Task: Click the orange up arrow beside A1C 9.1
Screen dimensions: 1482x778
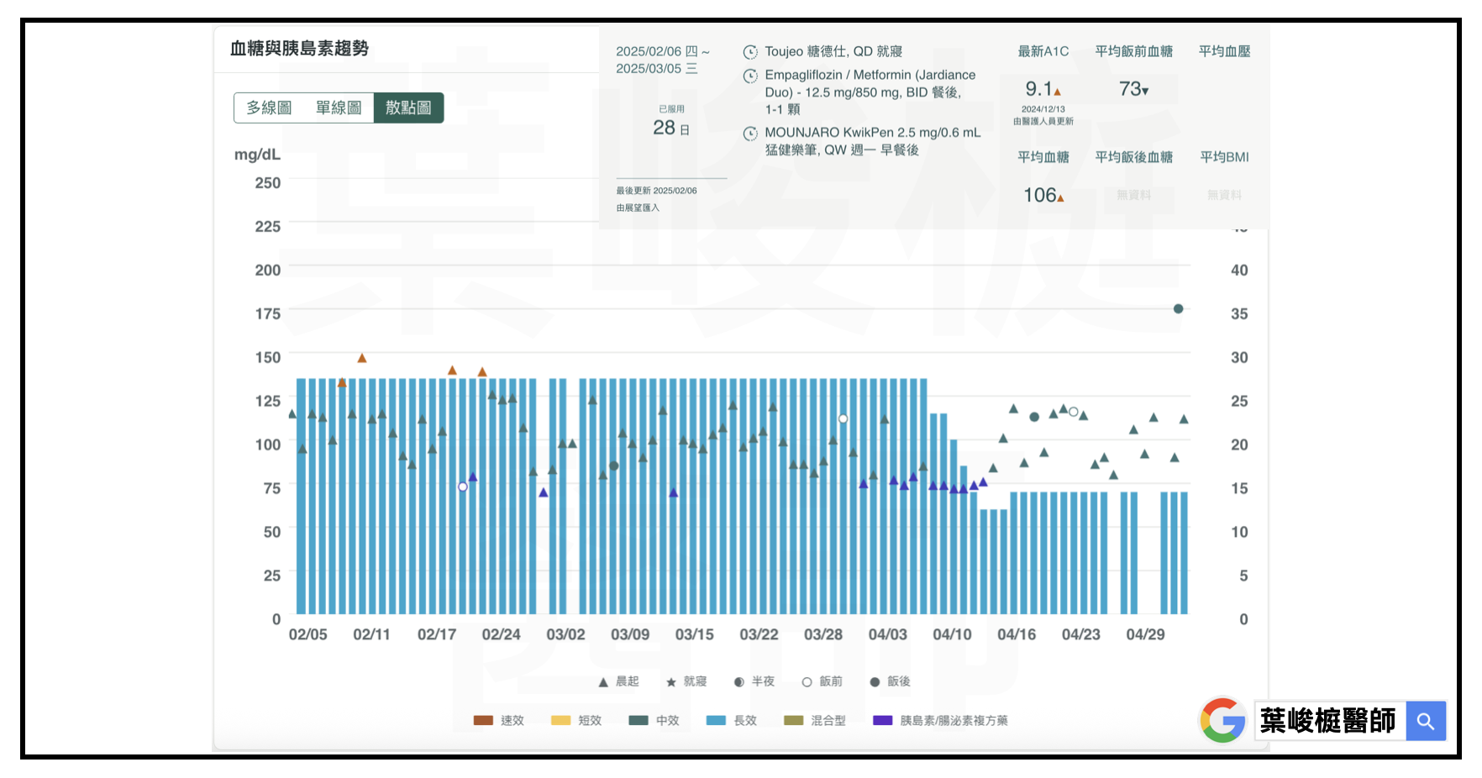Action: tap(1058, 92)
